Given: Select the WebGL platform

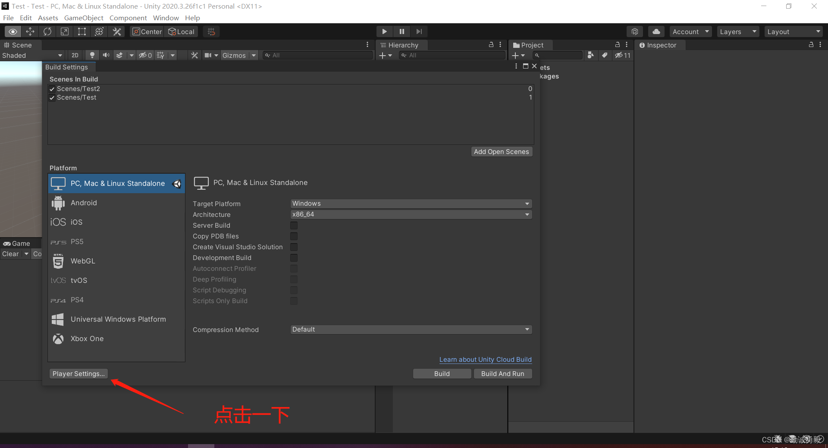Looking at the screenshot, I should [x=116, y=261].
